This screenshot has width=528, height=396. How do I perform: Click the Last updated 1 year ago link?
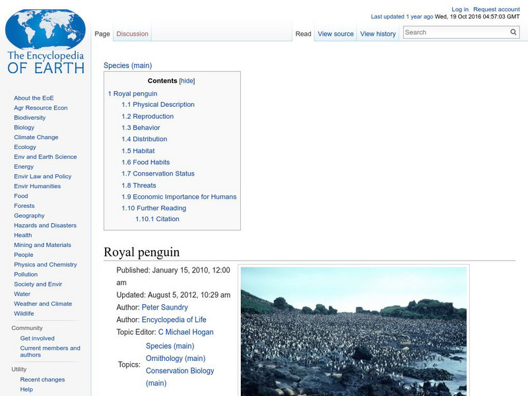click(x=402, y=16)
